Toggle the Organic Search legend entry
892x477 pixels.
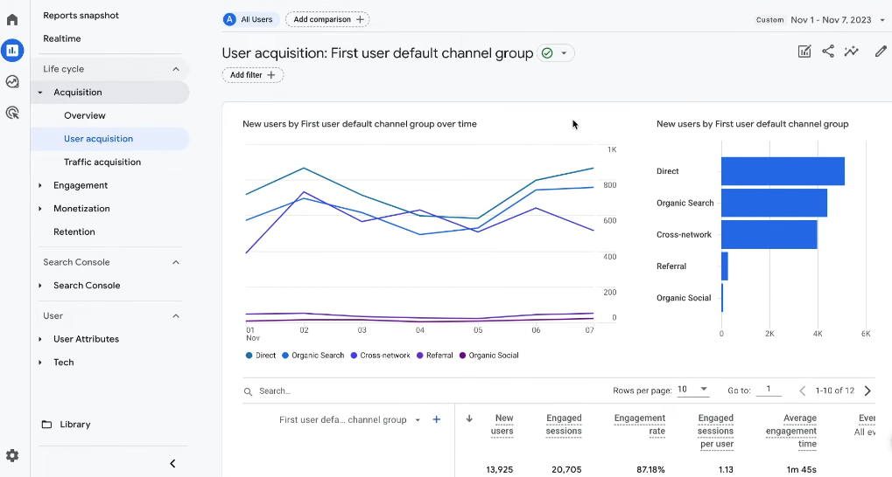pos(313,356)
